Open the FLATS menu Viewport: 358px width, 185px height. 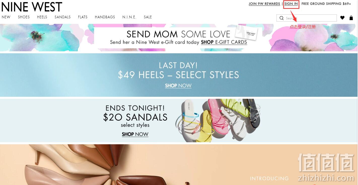[83, 17]
